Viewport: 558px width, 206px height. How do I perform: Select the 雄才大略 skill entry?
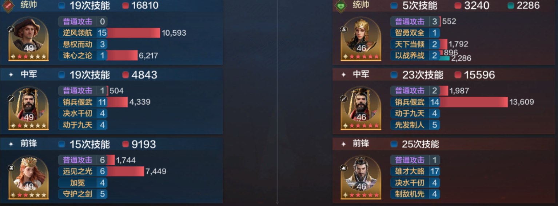(415, 171)
